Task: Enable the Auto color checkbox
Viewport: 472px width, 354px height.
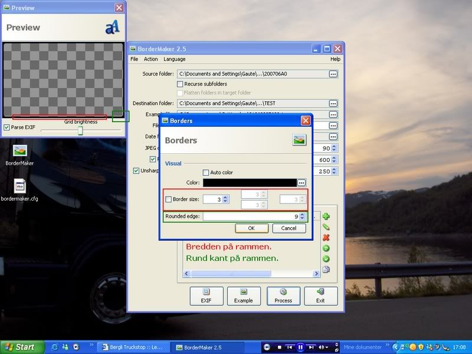Action: tap(206, 172)
